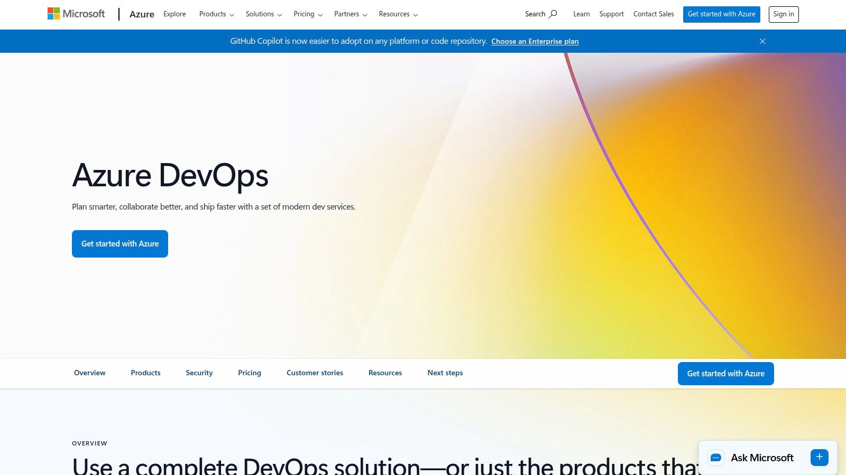Follow Choose an Enterprise plan link

point(535,41)
